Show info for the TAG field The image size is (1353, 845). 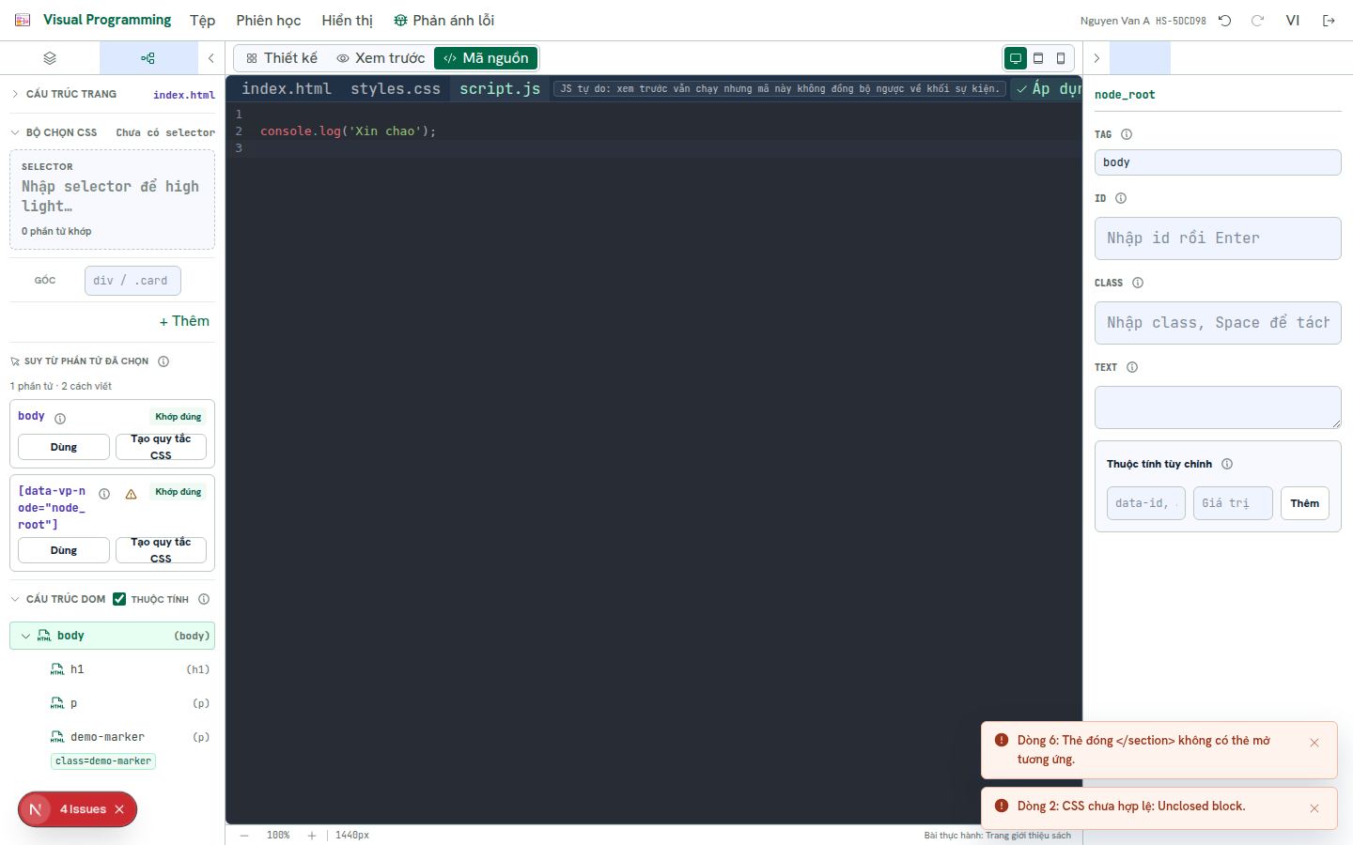click(1127, 134)
